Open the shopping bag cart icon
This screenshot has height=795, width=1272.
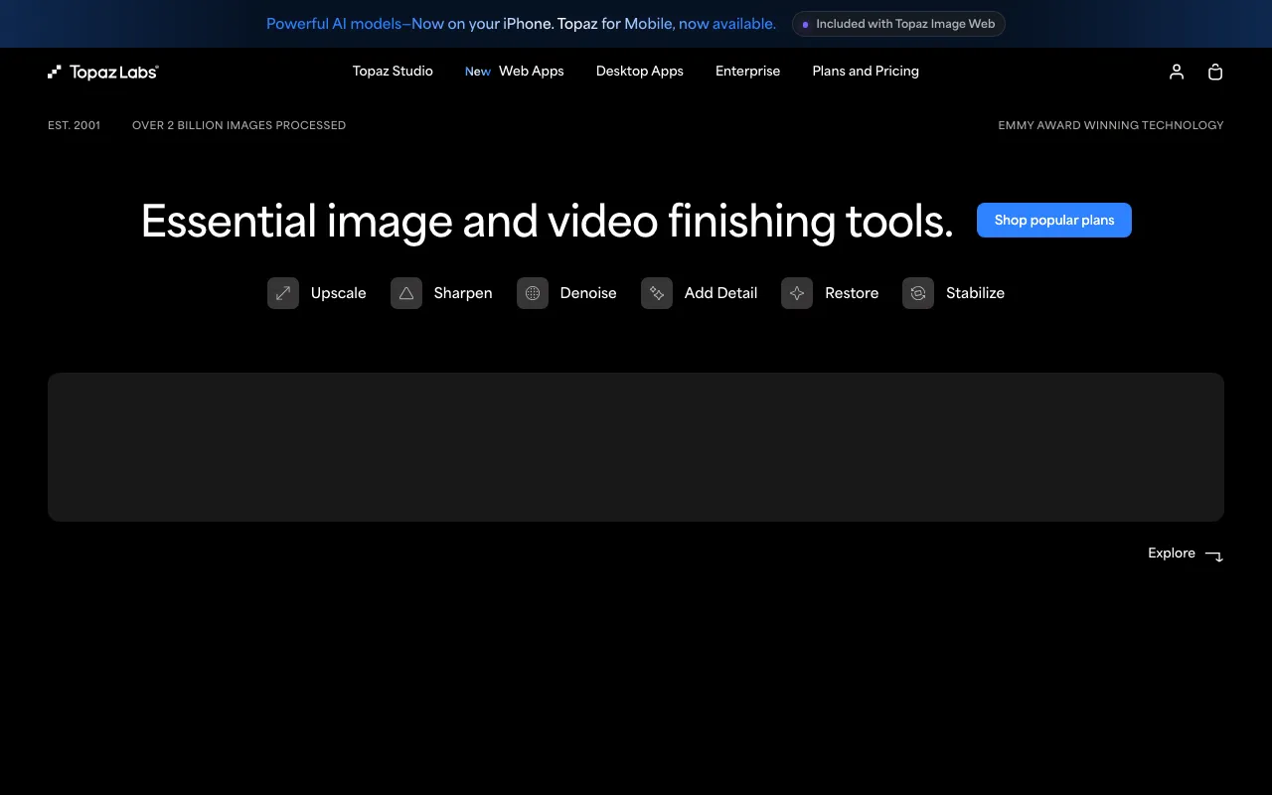tap(1215, 72)
